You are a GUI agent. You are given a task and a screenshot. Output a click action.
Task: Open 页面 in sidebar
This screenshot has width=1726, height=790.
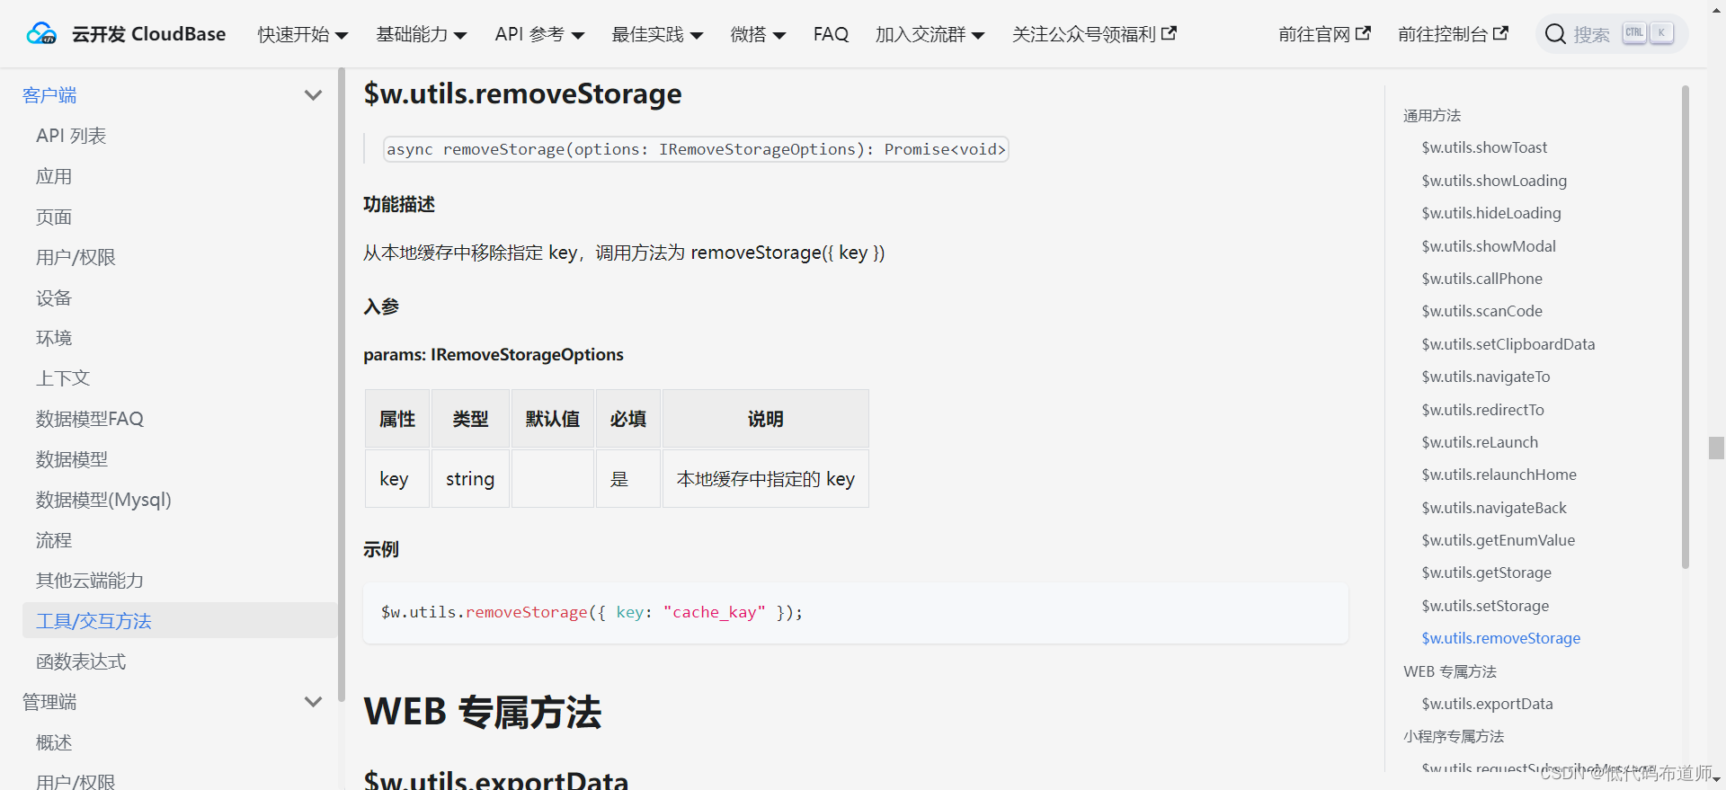pos(54,217)
